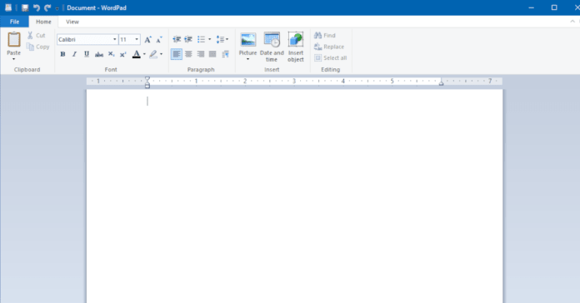Screen dimensions: 580x303
Task: Expand the font size dropdown arrow
Action: click(137, 39)
